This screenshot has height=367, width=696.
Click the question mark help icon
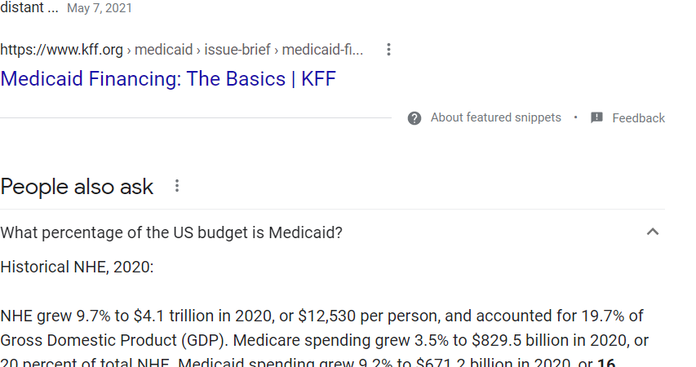click(x=414, y=118)
